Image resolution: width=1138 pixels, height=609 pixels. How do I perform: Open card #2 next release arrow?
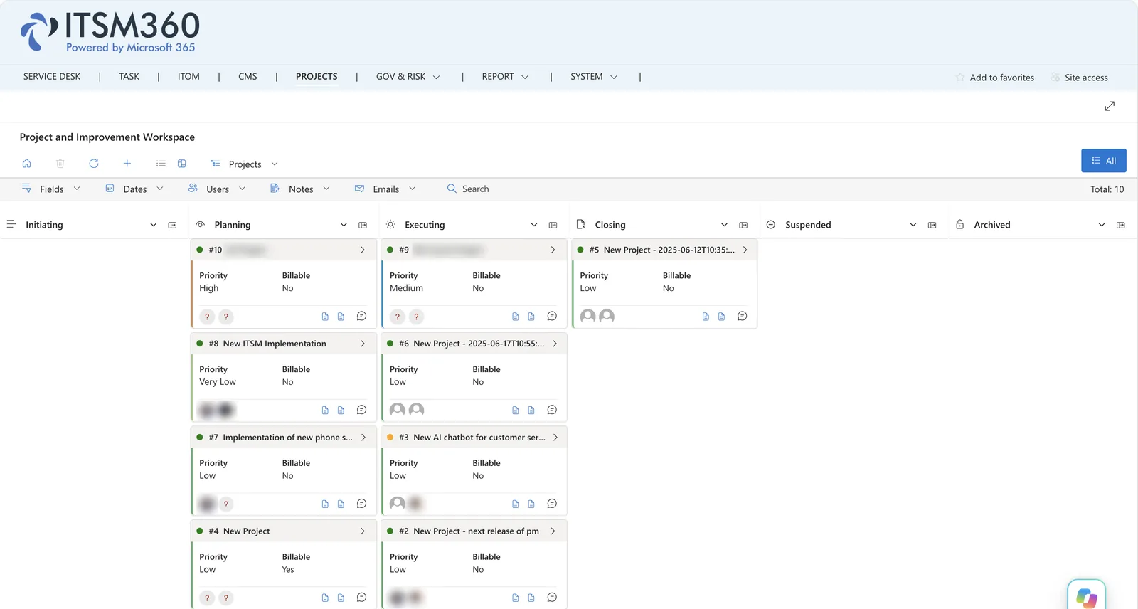tap(553, 531)
